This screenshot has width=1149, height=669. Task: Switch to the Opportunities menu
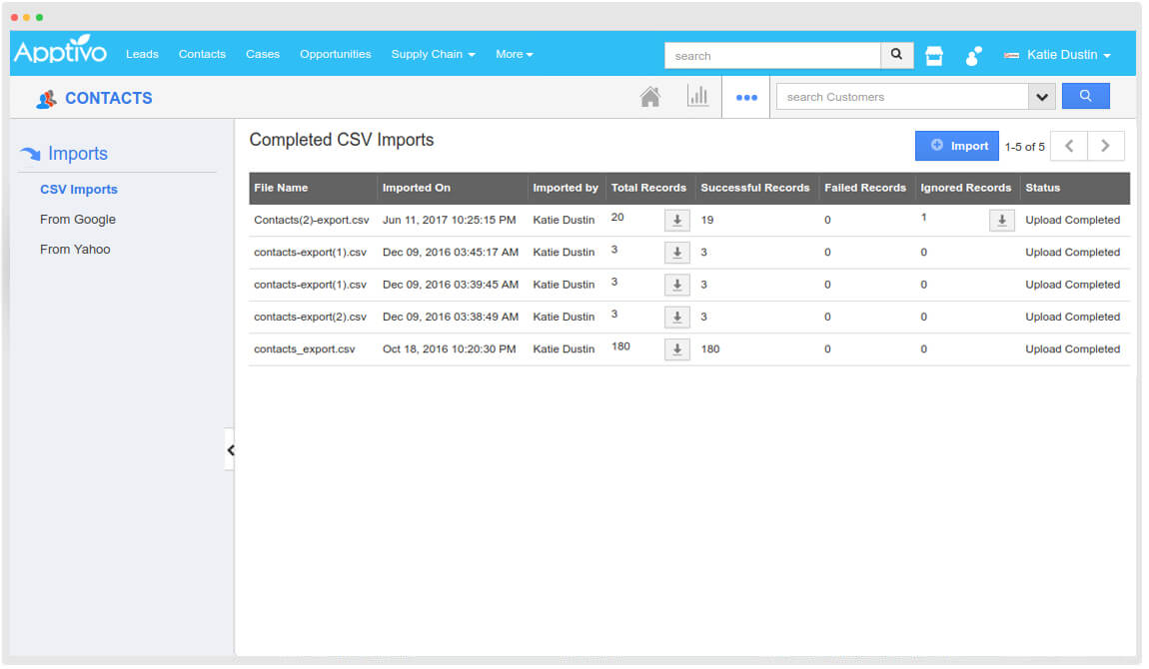[x=335, y=54]
